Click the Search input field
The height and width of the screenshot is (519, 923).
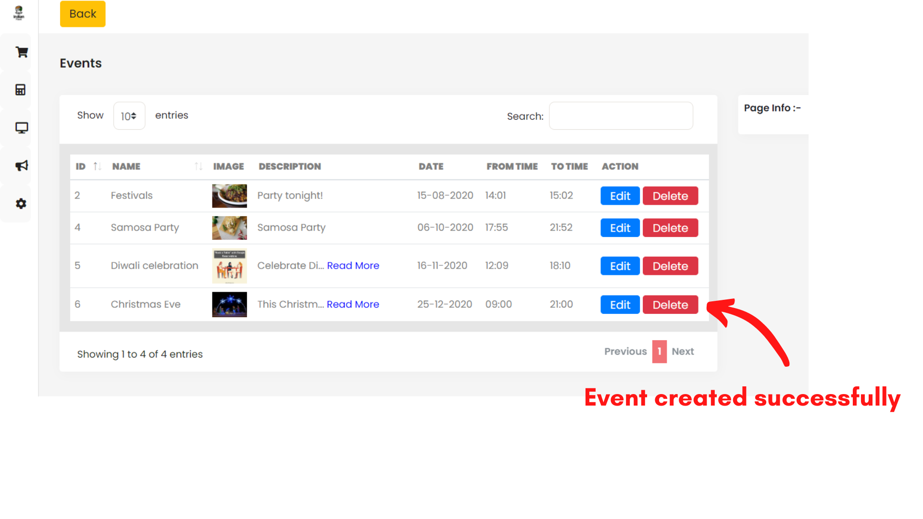tap(621, 116)
